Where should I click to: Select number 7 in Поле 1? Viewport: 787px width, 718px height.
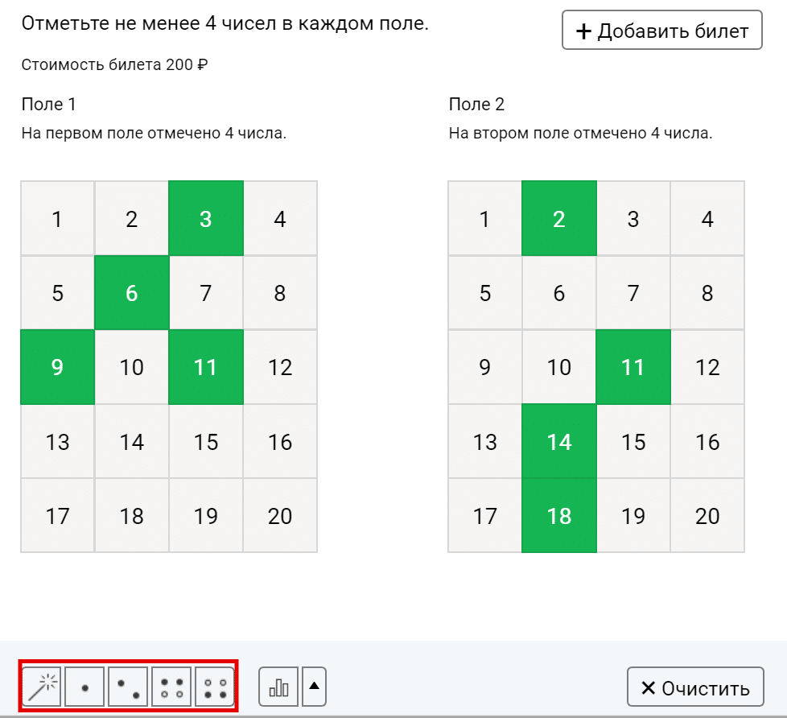coord(206,293)
